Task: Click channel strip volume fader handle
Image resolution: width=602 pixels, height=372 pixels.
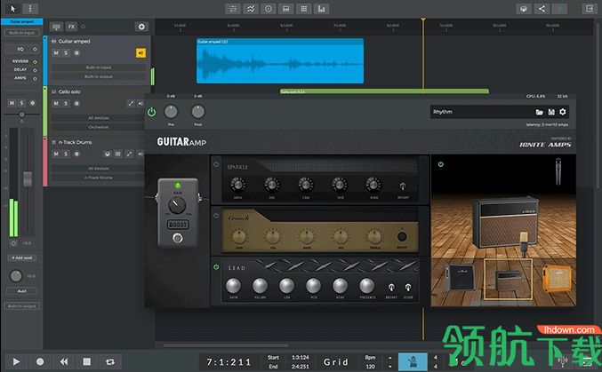Action: tap(28, 179)
